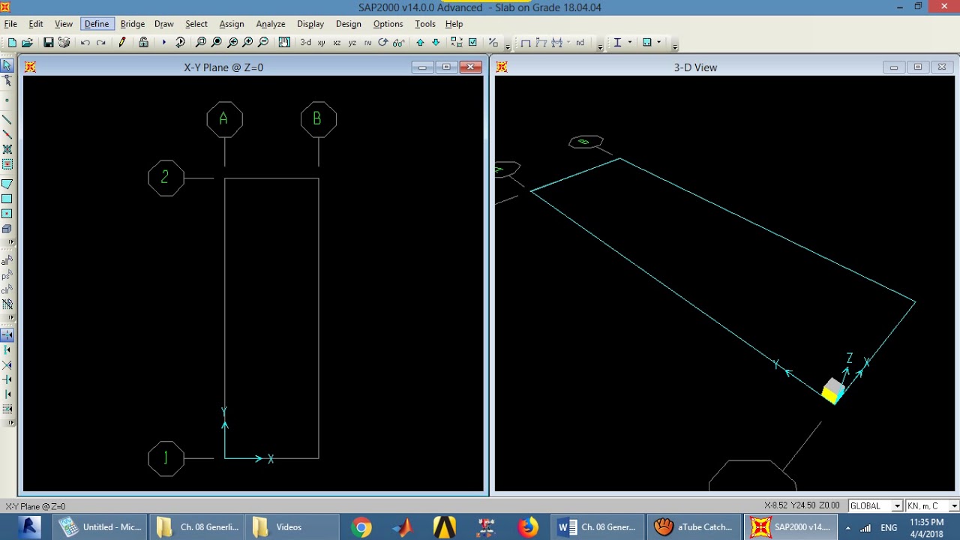
Task: Toggle the Perspective glasses icon
Action: tap(398, 43)
